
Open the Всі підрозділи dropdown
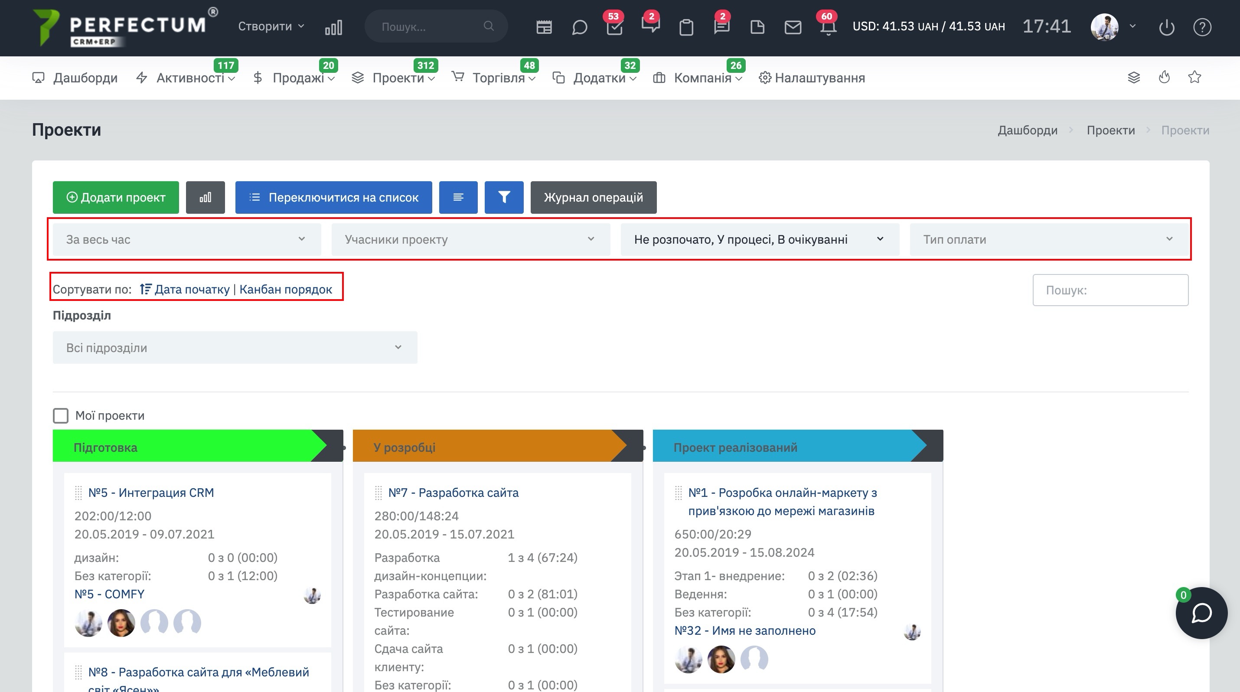click(235, 347)
